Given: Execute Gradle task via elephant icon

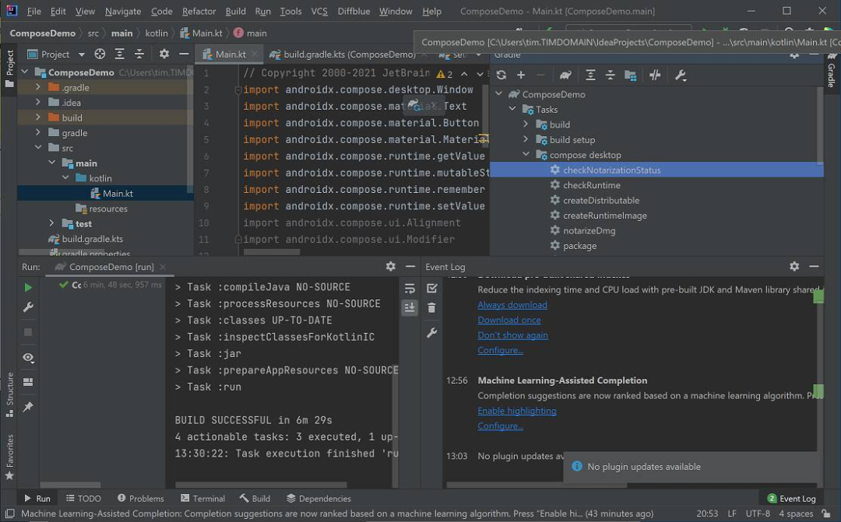Looking at the screenshot, I should coord(566,75).
